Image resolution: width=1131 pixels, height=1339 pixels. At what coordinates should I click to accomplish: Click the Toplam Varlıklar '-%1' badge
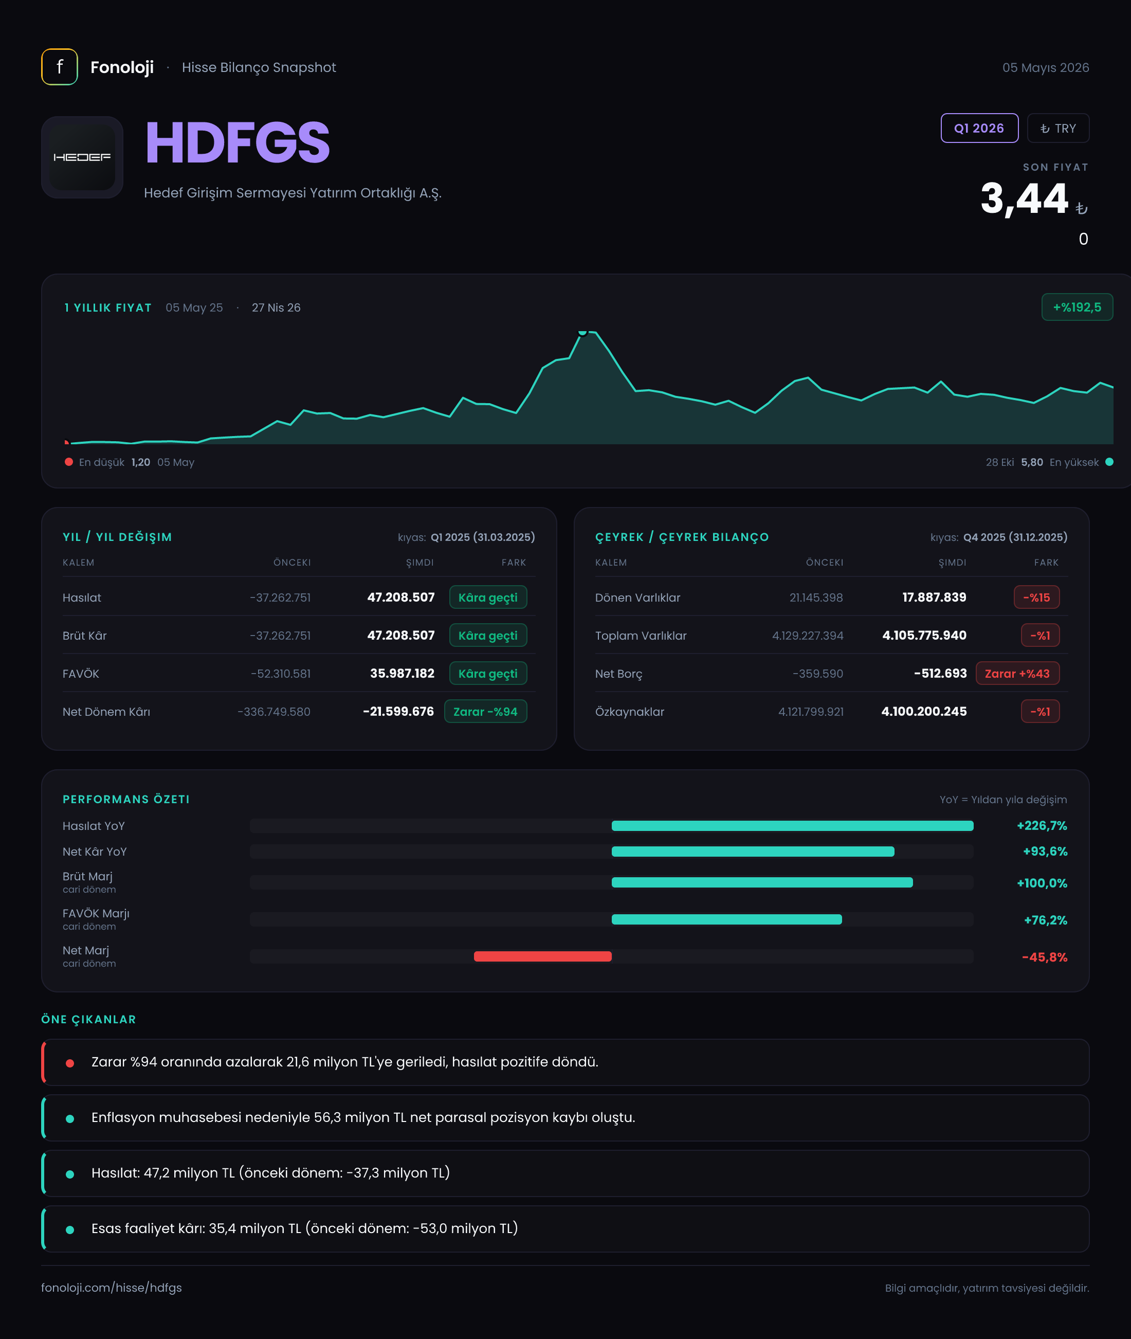tap(1040, 635)
